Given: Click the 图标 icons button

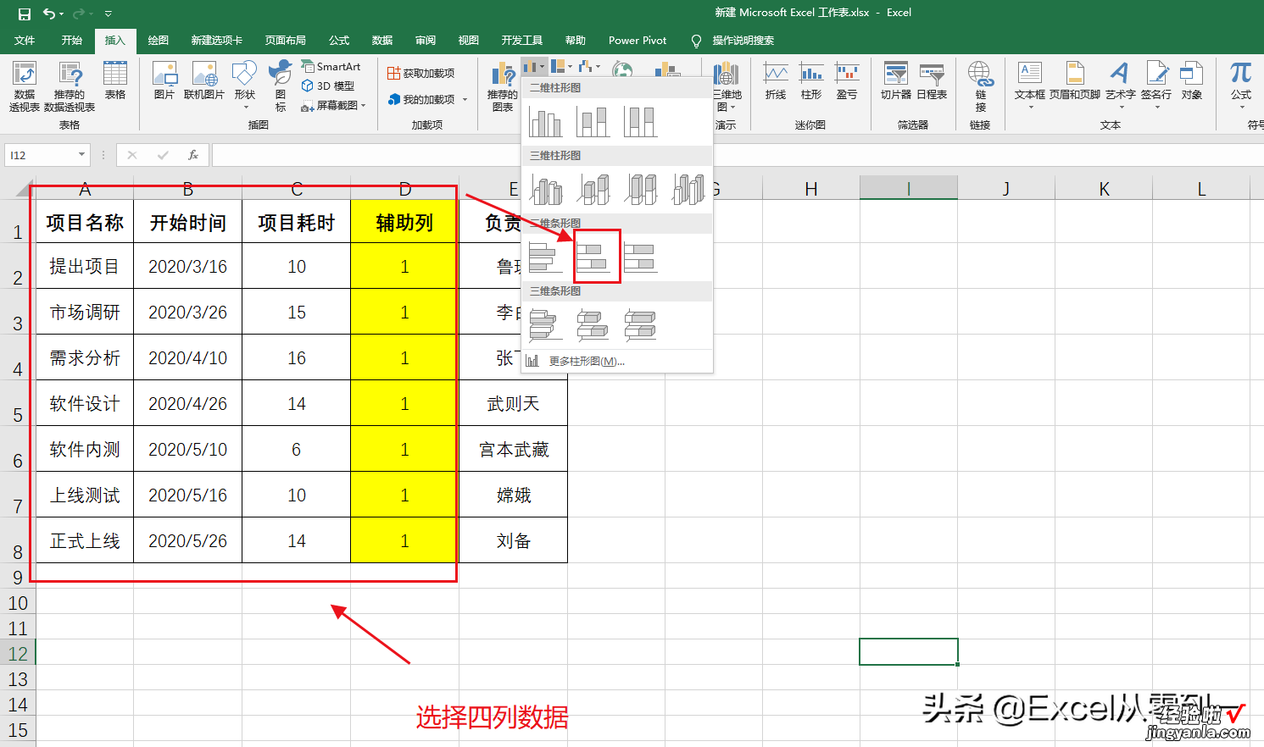Looking at the screenshot, I should point(281,86).
